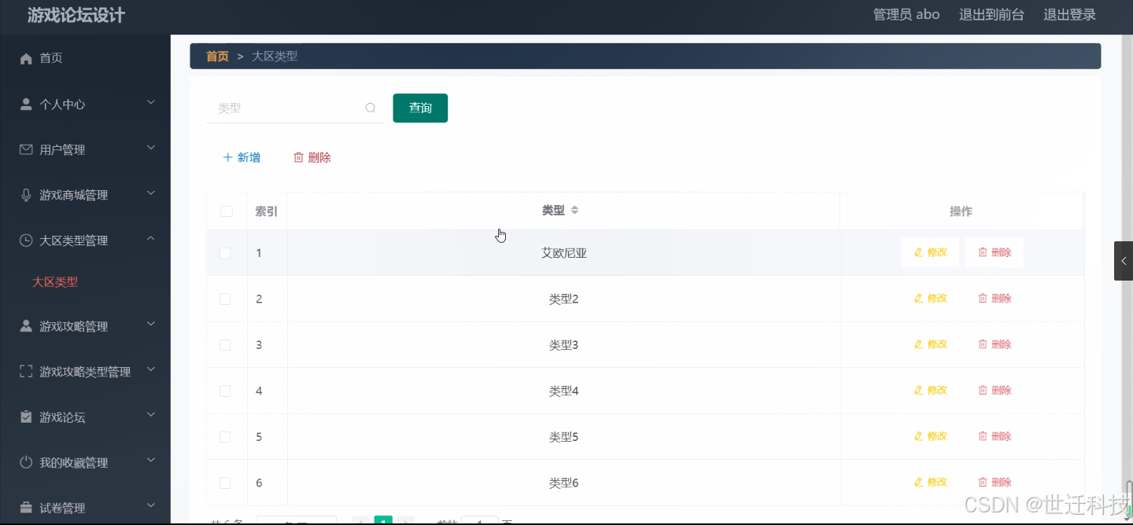This screenshot has width=1133, height=525.
Task: Tick the checkbox for the 类型2 row
Action: (225, 299)
